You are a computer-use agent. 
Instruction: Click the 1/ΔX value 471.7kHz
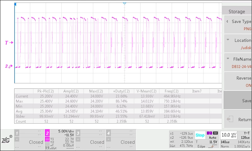186,146
